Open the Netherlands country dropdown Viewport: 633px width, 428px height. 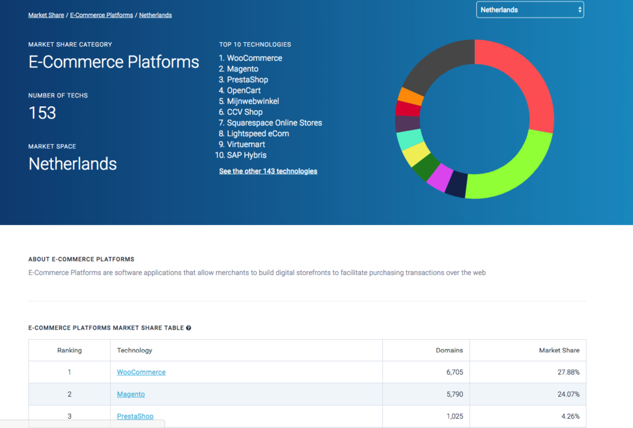(x=530, y=10)
